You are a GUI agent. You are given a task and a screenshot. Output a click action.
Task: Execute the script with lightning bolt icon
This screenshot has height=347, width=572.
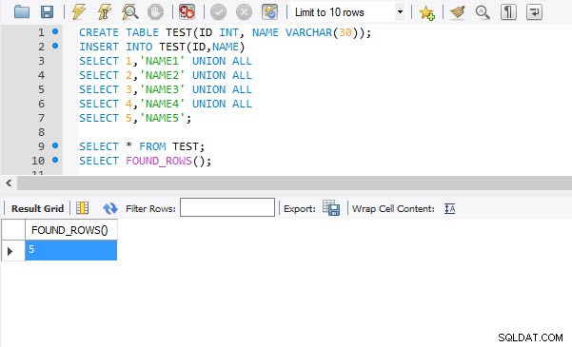79,12
